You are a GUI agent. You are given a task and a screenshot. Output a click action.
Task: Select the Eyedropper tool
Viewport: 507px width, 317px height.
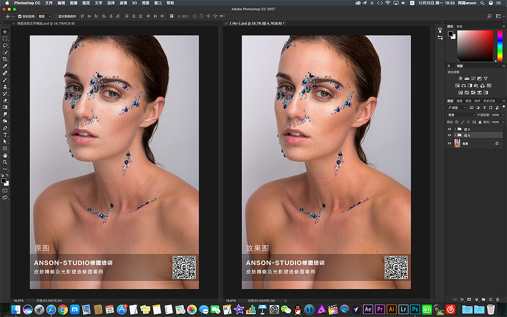coord(5,66)
